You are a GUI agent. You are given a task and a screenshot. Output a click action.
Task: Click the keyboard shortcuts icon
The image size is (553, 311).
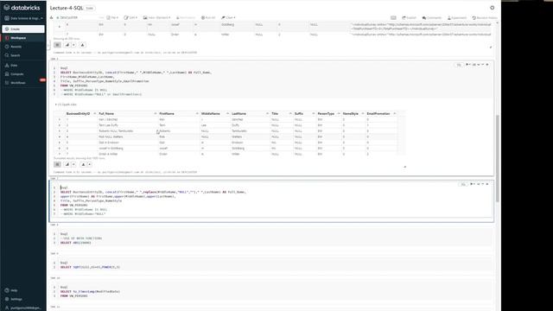tap(393, 17)
